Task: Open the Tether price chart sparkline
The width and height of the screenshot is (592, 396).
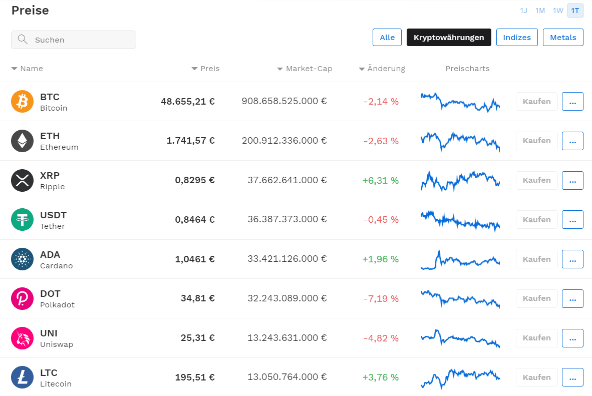Action: pyautogui.click(x=460, y=221)
